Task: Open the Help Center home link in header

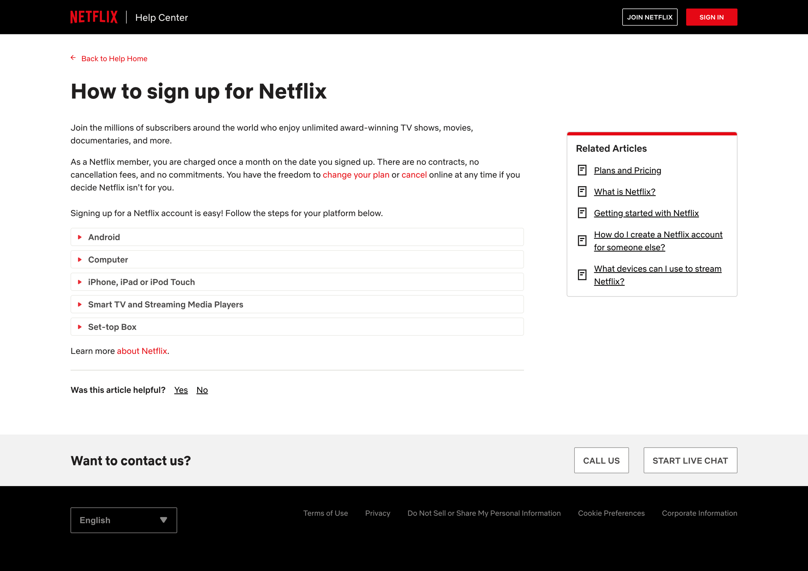Action: 162,18
